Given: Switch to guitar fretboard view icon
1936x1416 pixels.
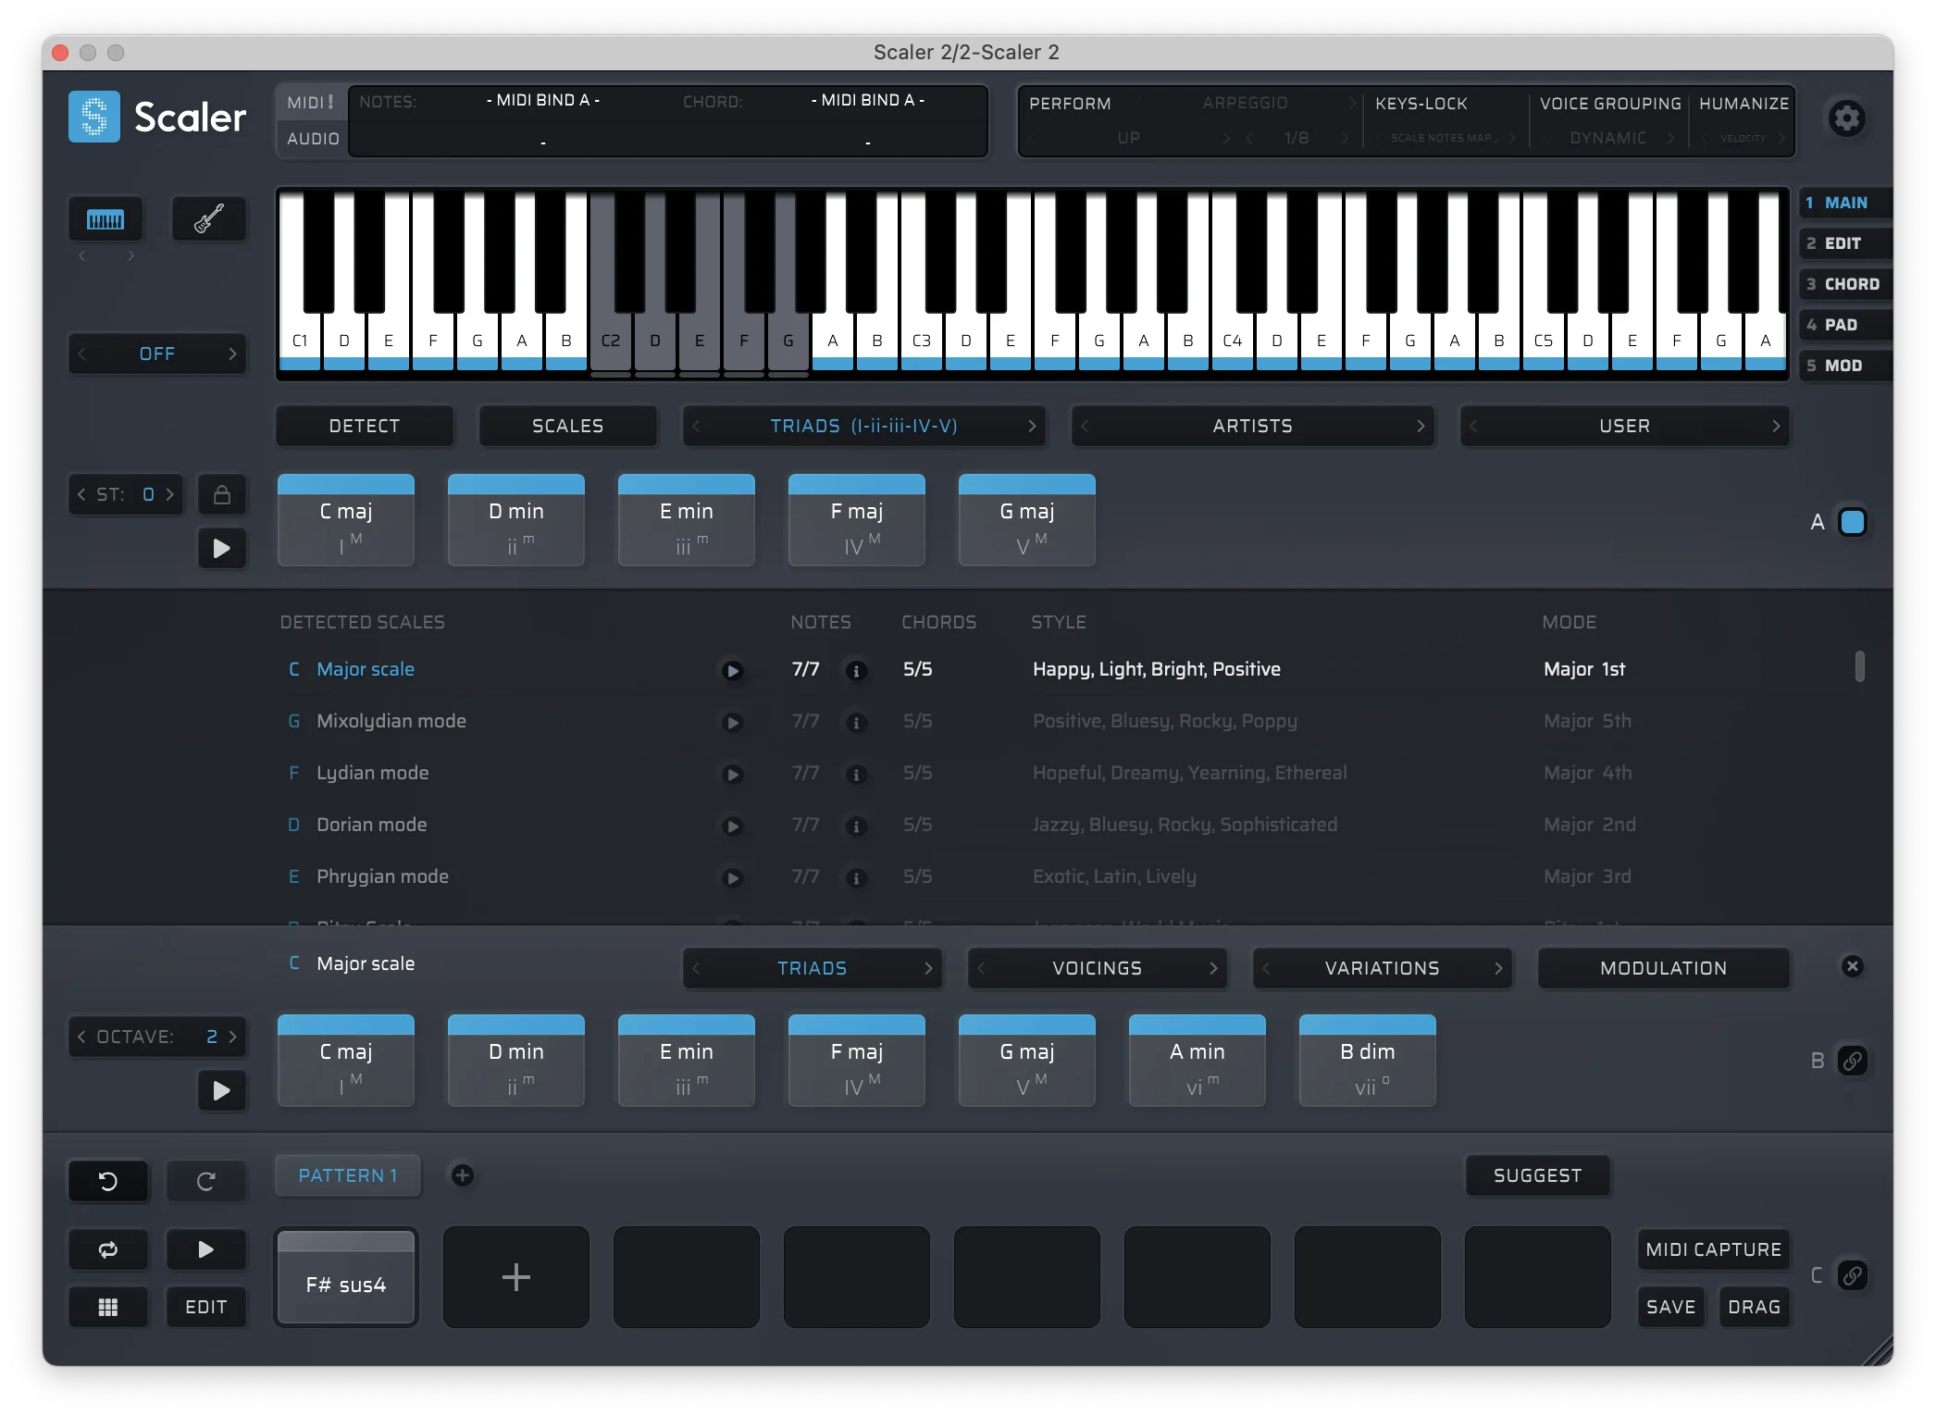Looking at the screenshot, I should click(x=209, y=219).
